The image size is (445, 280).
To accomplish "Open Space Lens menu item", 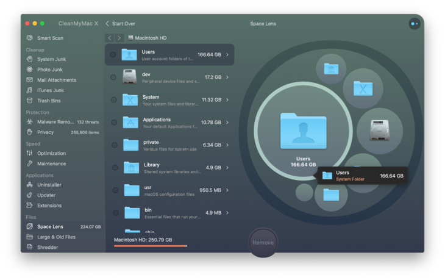I will point(63,226).
